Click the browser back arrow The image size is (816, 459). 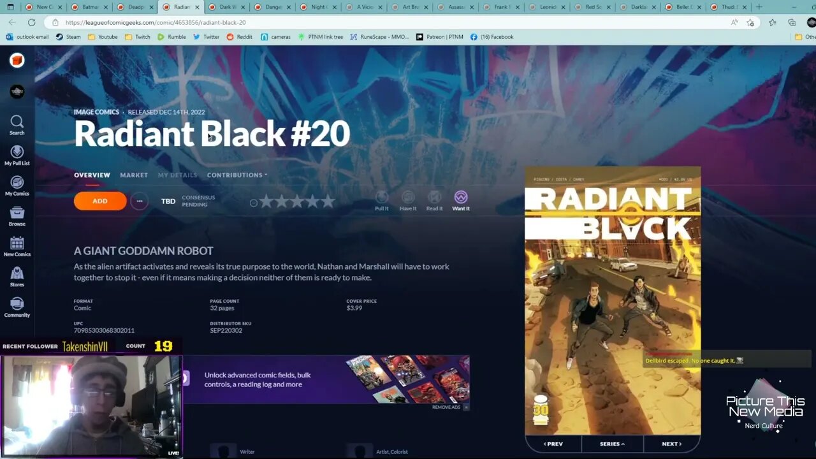[12, 22]
